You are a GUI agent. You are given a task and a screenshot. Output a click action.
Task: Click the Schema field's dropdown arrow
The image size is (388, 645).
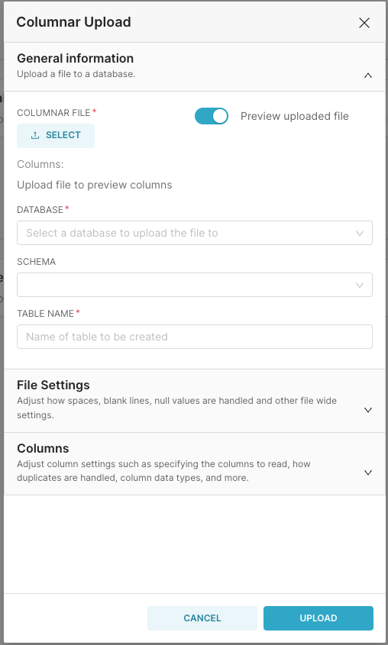click(359, 285)
